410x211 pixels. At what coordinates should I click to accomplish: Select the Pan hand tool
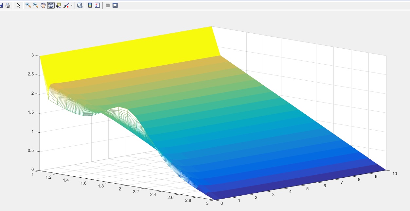pos(43,6)
